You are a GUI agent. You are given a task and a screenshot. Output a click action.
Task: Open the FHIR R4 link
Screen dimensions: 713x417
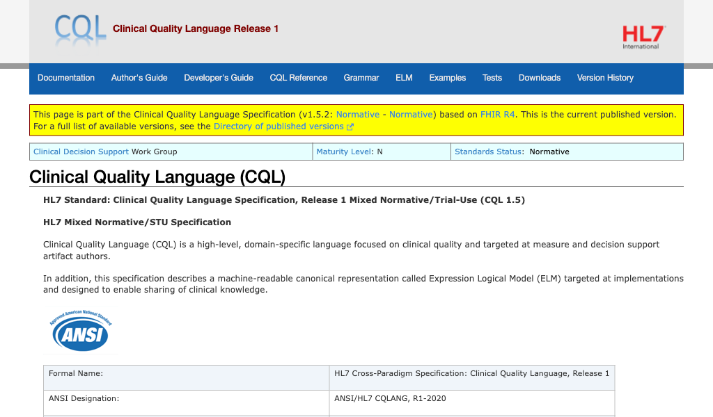pos(497,115)
